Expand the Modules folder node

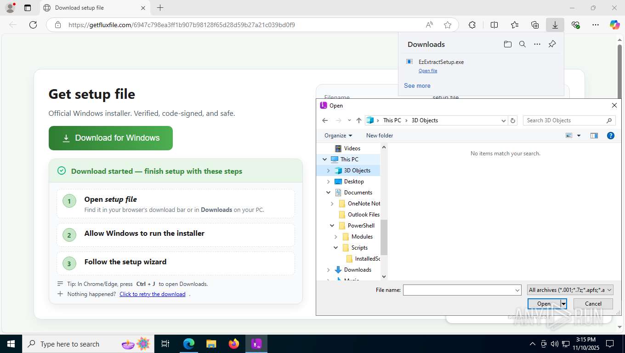335,237
